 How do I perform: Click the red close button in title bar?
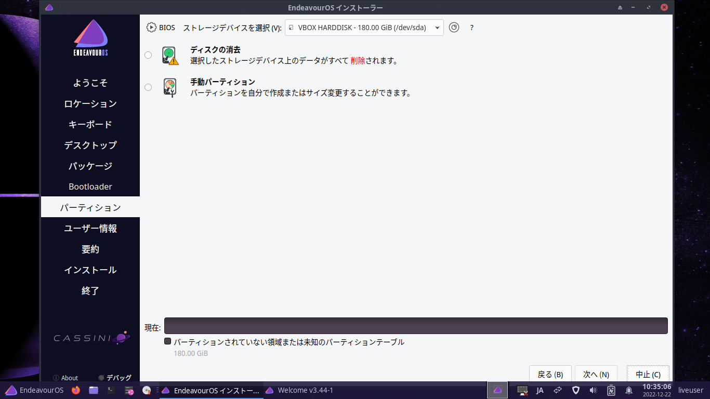(664, 7)
